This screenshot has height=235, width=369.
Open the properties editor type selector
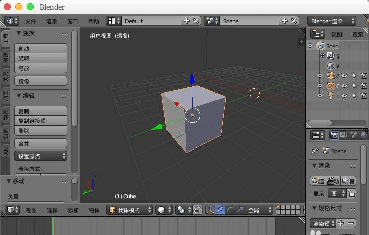coord(318,135)
